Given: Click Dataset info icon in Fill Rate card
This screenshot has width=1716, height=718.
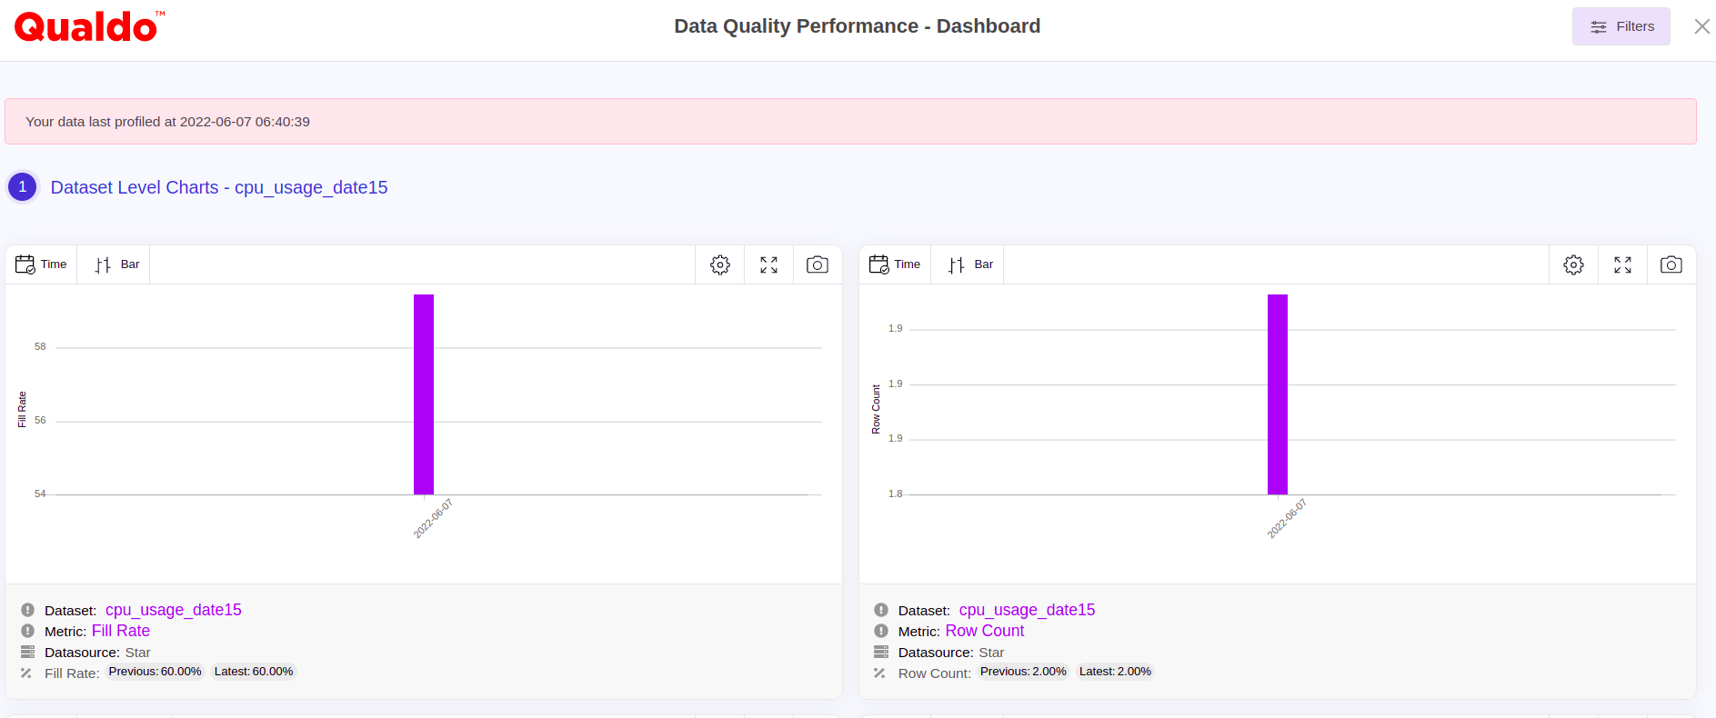Looking at the screenshot, I should (x=27, y=610).
